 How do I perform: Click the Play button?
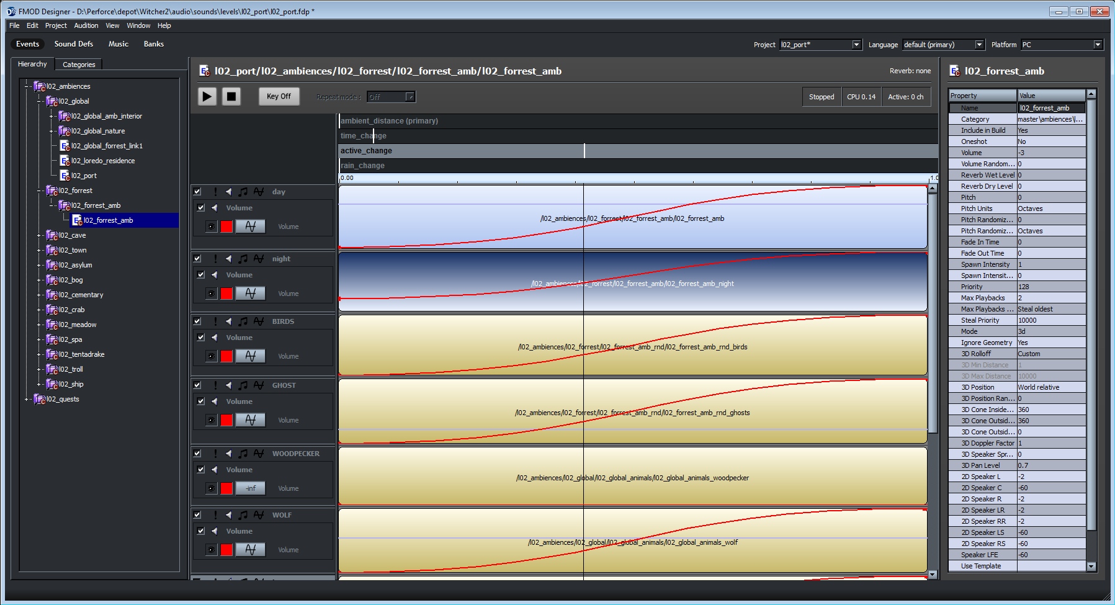[x=207, y=96]
